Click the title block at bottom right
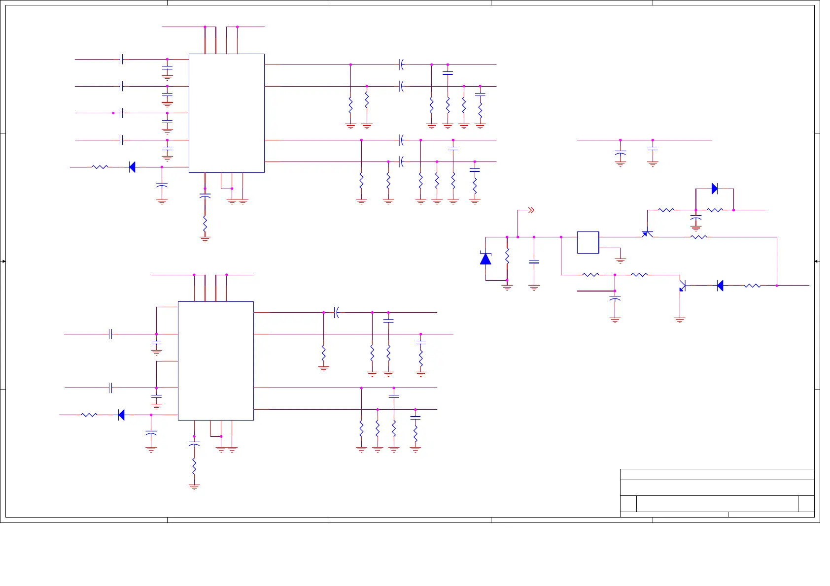 click(x=717, y=492)
